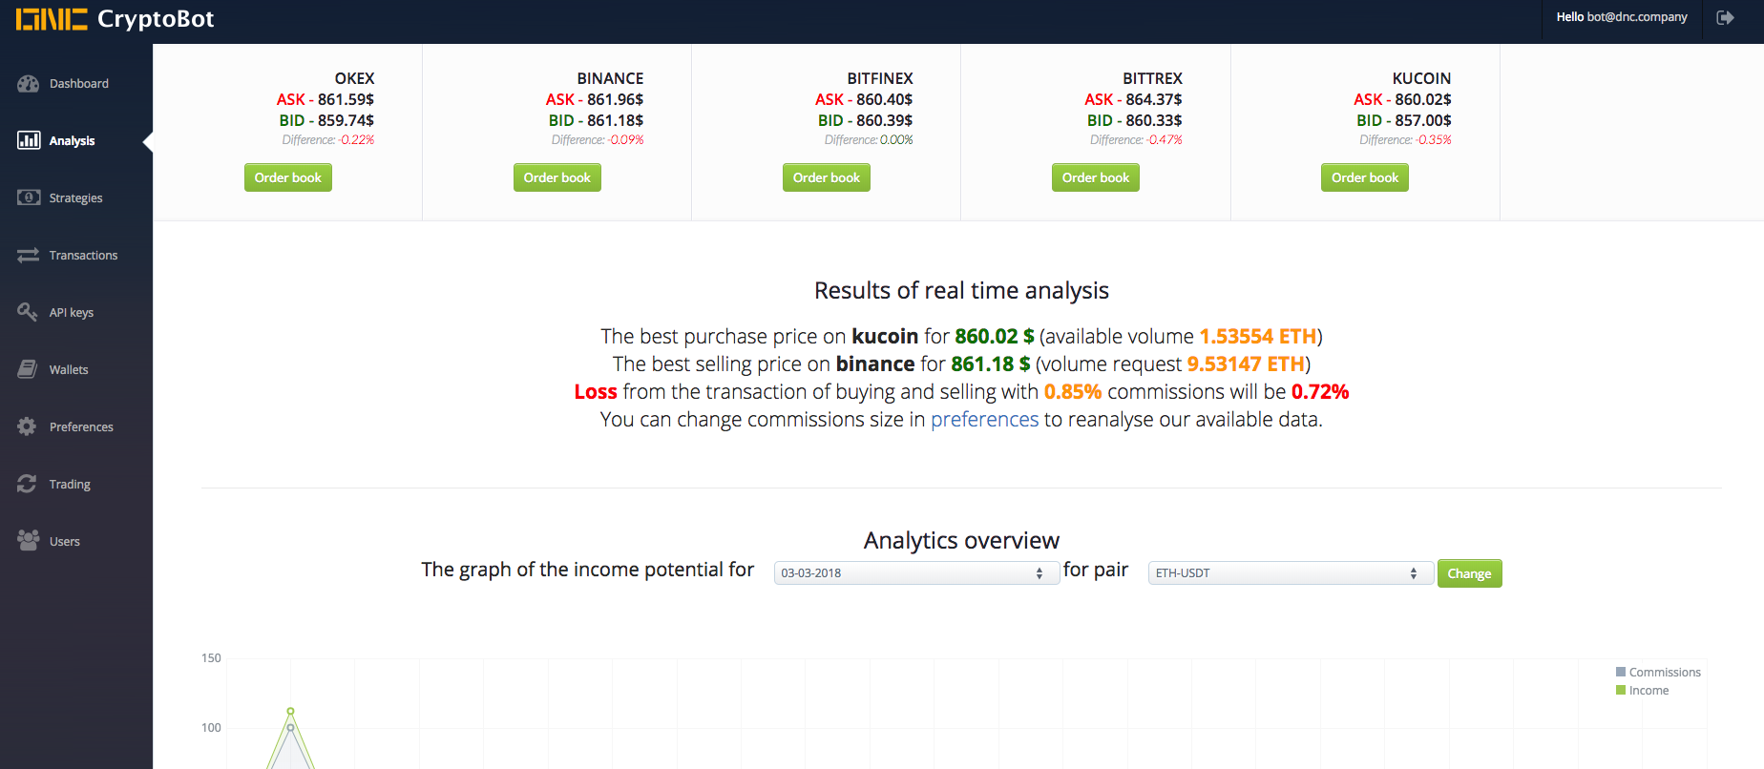Click available volume 1.53554 ETH
This screenshot has height=769, width=1764.
1258,337
